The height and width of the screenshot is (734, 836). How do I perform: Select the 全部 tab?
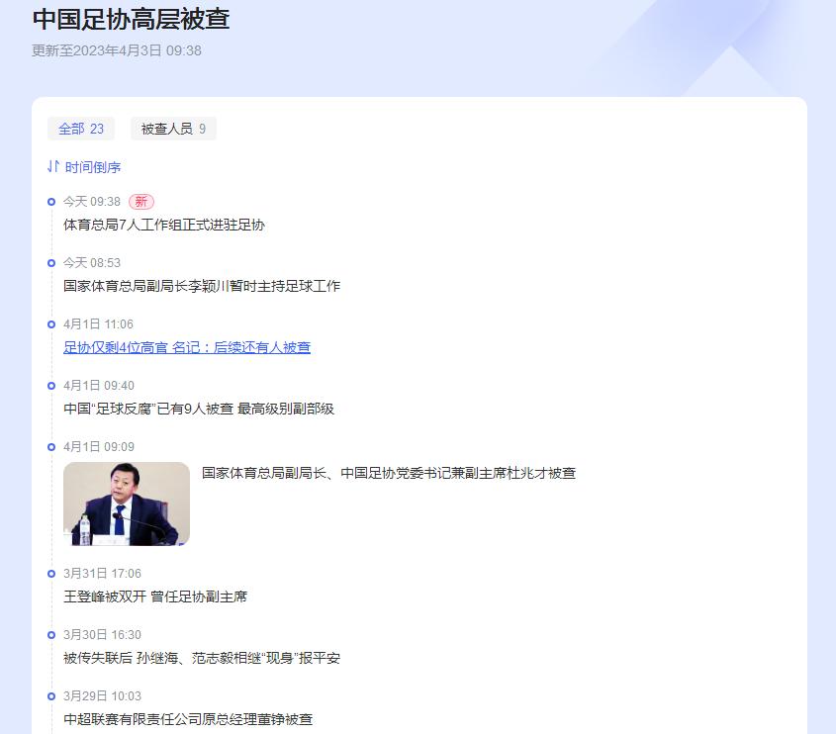coord(81,129)
